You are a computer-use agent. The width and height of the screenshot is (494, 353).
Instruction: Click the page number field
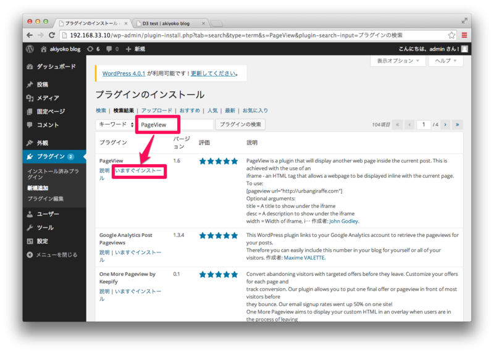point(424,125)
